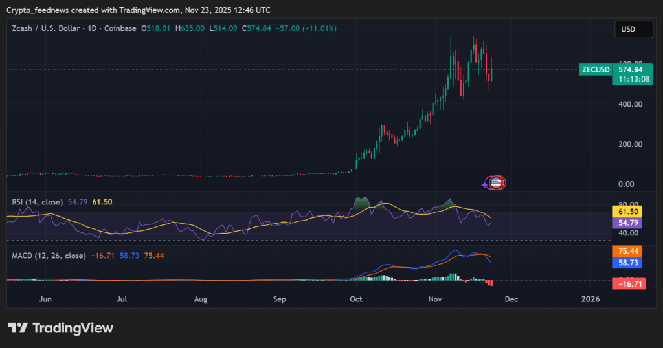Click the ZECUSD price label tag
Screen dimensions: 663x348
click(x=596, y=70)
